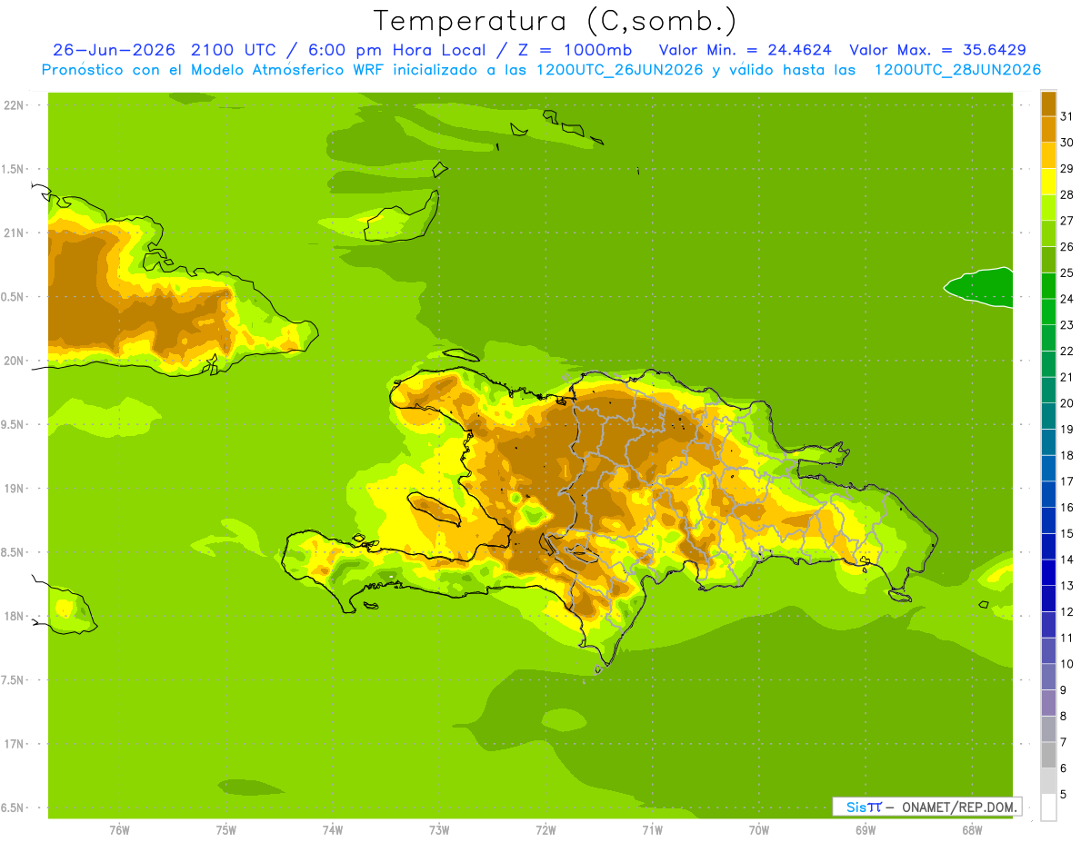
Task: Click the "70W" longitude label
Action: pyautogui.click(x=759, y=830)
